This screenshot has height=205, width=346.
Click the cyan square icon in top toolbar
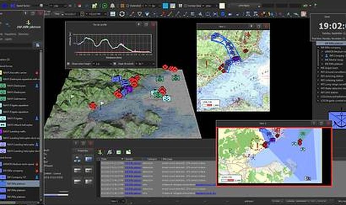click(165, 6)
